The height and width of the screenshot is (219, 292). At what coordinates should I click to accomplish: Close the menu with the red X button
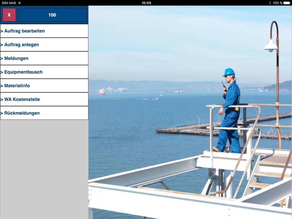click(9, 15)
